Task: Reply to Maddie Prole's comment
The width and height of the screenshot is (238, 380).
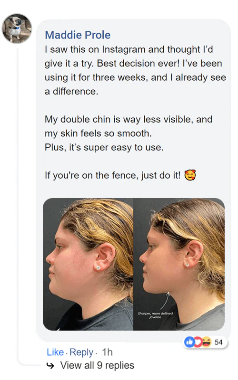Action: (x=81, y=352)
